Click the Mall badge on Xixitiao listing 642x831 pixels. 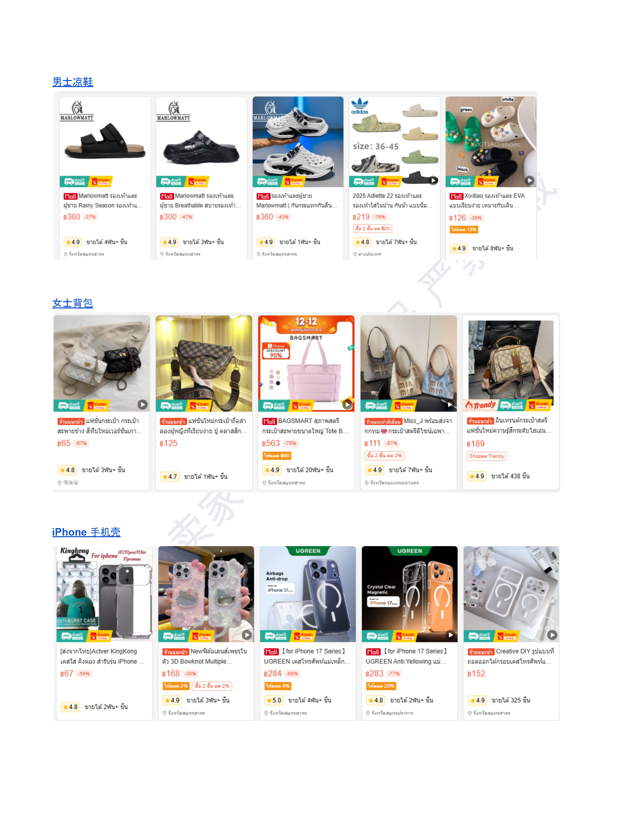456,196
